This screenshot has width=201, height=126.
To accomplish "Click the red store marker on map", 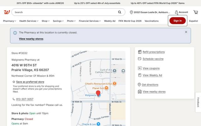I will (98, 93).
